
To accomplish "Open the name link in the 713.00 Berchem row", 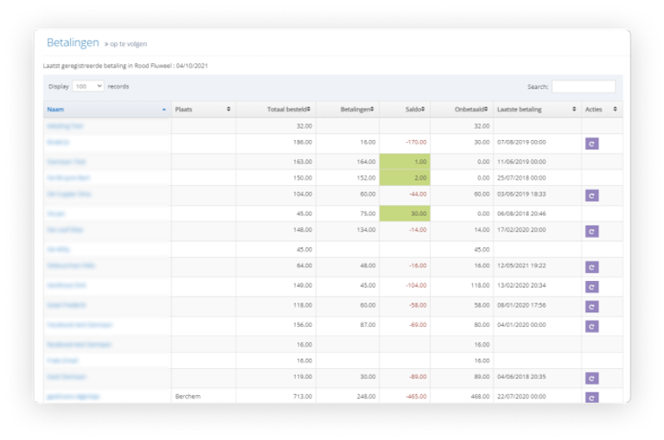I will click(x=73, y=396).
